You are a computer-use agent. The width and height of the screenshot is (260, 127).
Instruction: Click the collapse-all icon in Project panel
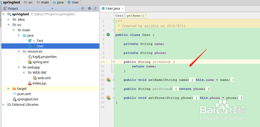pyautogui.click(x=83, y=8)
